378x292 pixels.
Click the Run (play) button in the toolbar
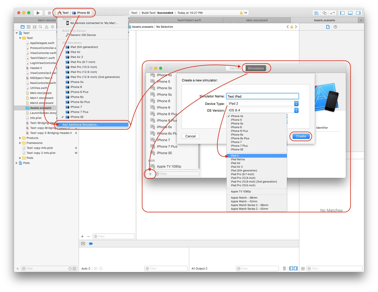pyautogui.click(x=38, y=13)
